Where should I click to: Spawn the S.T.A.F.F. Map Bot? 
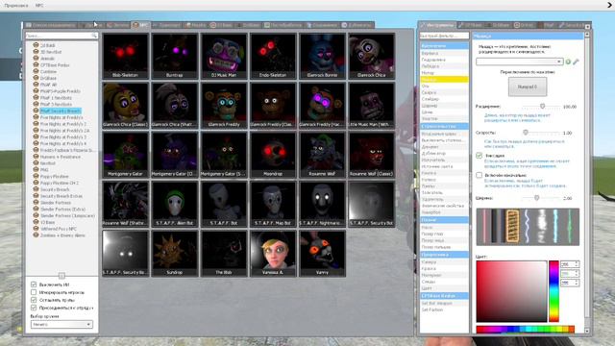point(273,204)
